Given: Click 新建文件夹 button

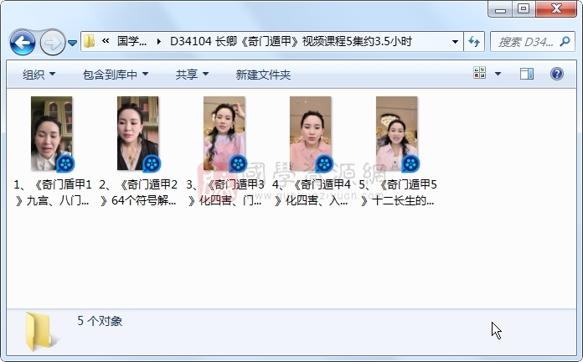Looking at the screenshot, I should (x=263, y=75).
